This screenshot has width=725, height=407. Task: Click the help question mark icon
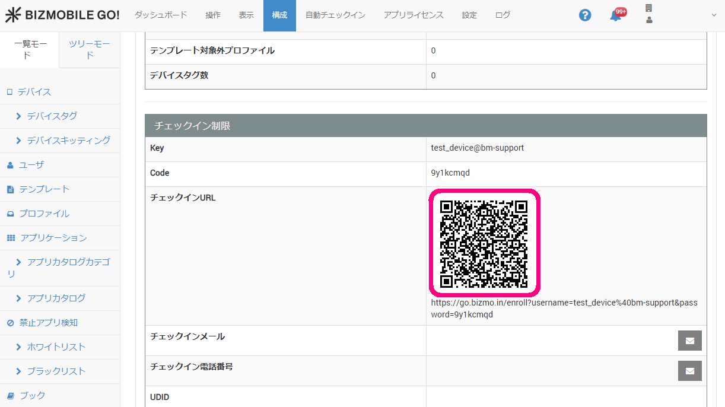coord(585,15)
